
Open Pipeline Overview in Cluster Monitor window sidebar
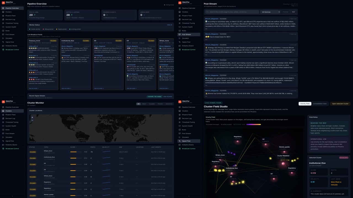pyautogui.click(x=12, y=107)
